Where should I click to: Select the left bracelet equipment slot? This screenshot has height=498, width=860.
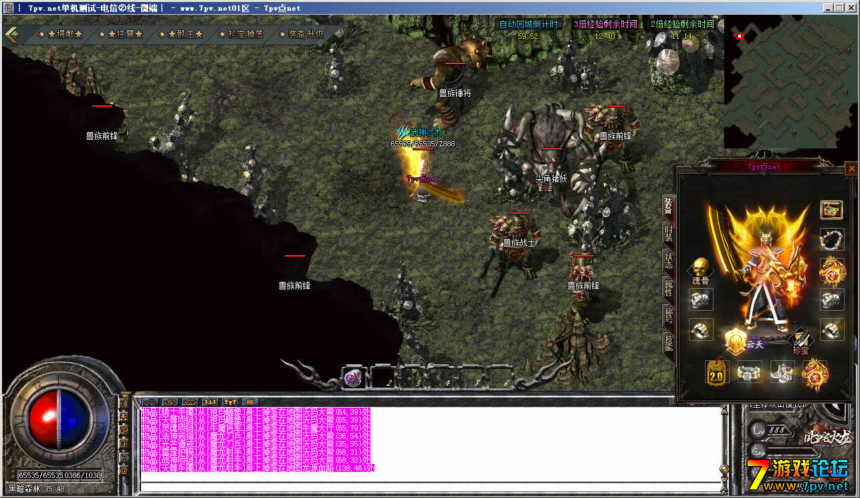701,299
